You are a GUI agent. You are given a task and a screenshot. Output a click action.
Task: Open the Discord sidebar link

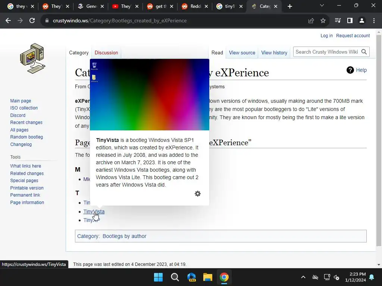click(x=18, y=115)
